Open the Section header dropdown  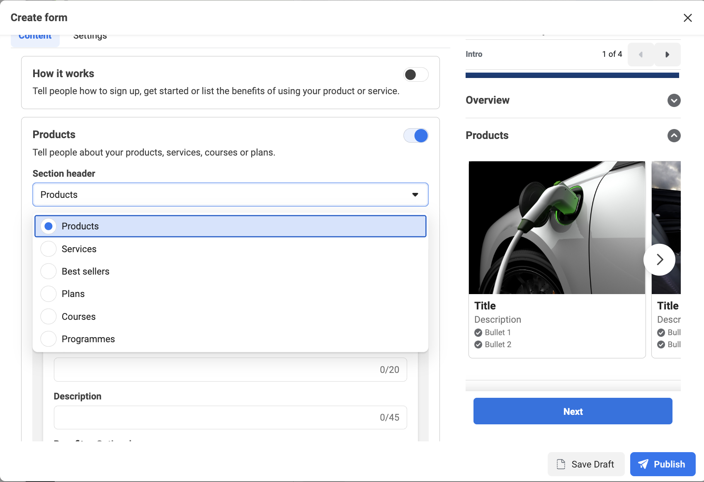click(230, 195)
